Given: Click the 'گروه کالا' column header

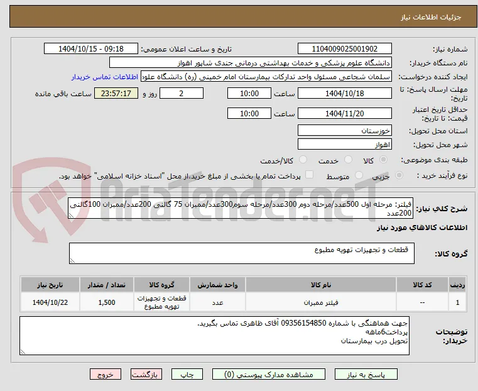Looking at the screenshot, I should 161,285.
